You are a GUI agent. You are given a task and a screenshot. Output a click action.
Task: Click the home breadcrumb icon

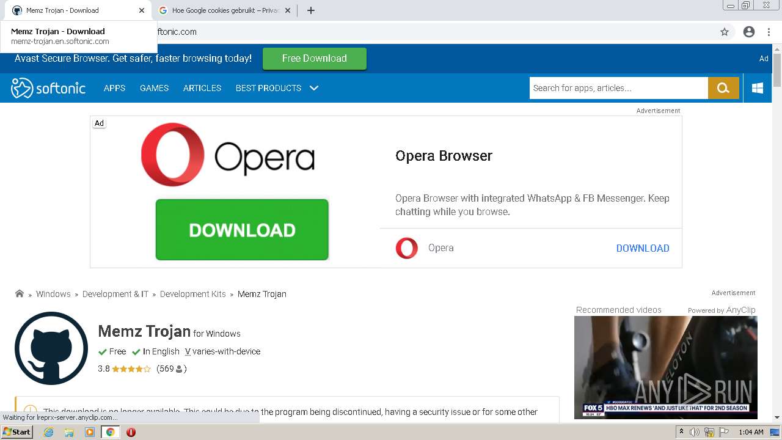click(20, 293)
